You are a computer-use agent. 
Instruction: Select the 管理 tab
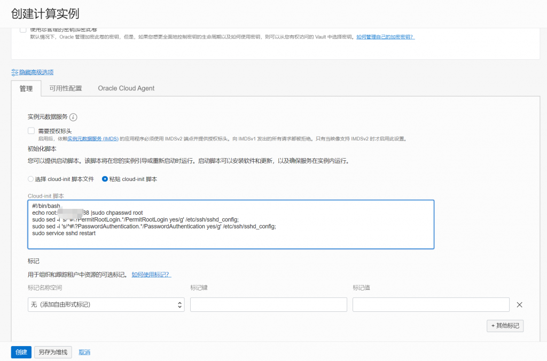[x=26, y=88]
